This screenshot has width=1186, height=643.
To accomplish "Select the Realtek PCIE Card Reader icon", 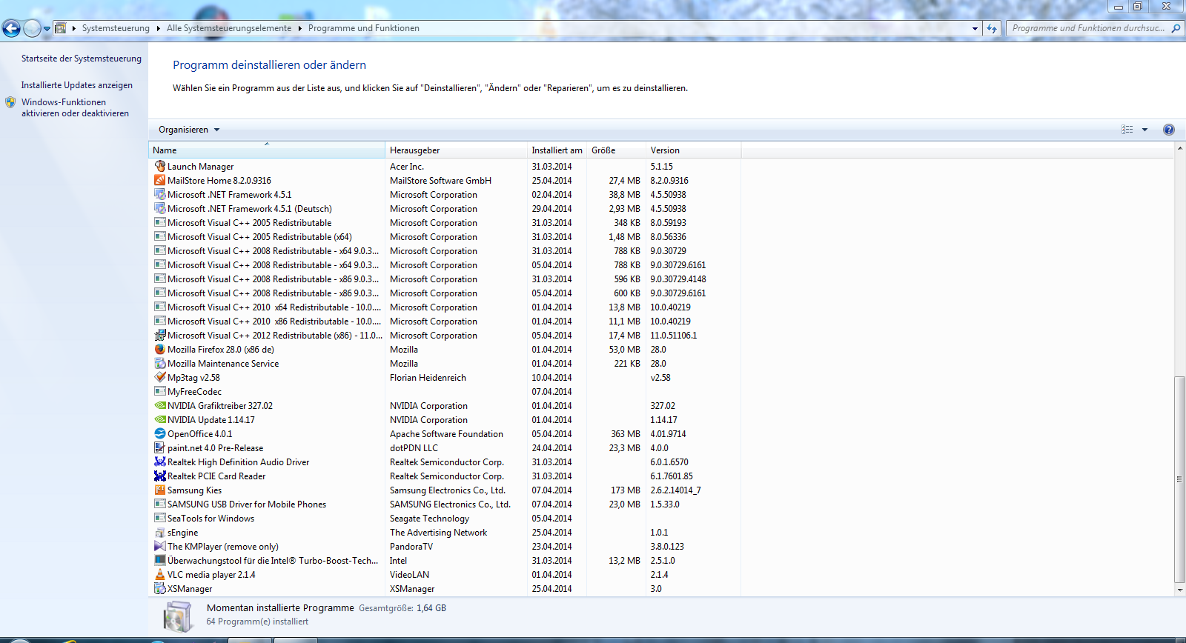I will click(x=160, y=476).
